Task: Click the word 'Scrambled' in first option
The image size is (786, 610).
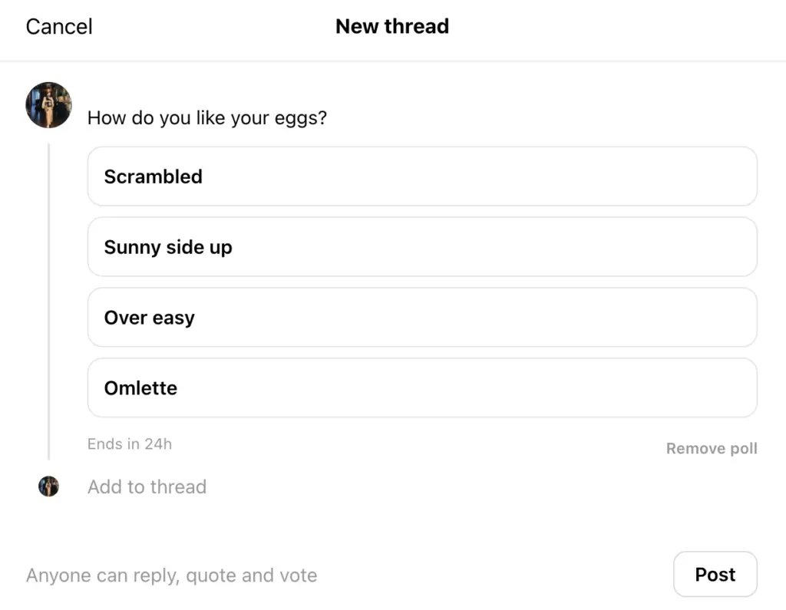Action: pos(153,176)
